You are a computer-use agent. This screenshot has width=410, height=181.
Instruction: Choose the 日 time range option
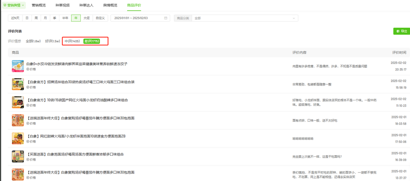pos(27,18)
